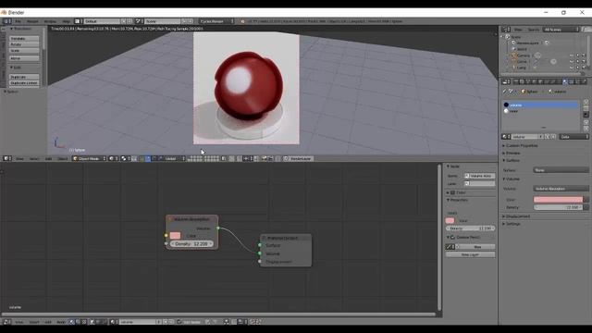Select the rotate manipulator icon
Viewport: 592px width, 333px height.
coord(154,158)
